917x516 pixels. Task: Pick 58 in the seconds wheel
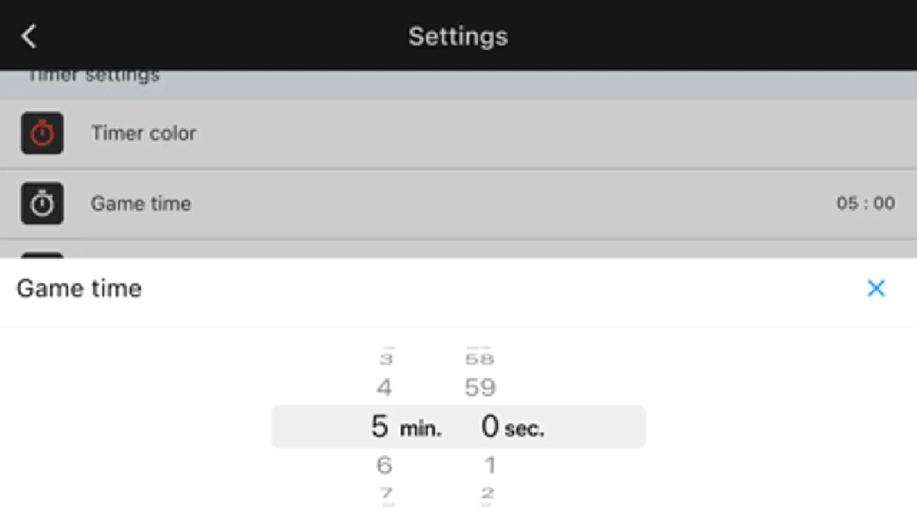click(x=479, y=359)
